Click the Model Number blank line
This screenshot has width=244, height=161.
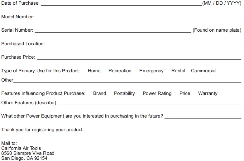[137, 17]
